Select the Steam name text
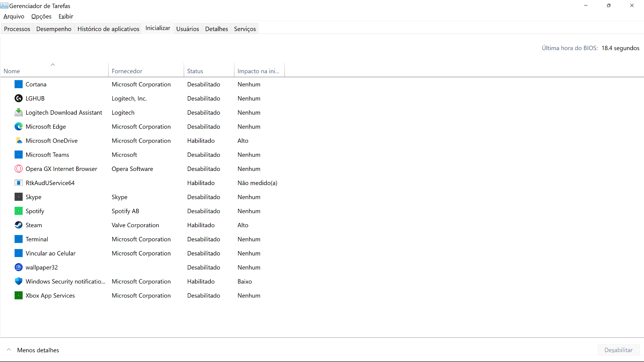This screenshot has width=644, height=362. click(x=34, y=225)
